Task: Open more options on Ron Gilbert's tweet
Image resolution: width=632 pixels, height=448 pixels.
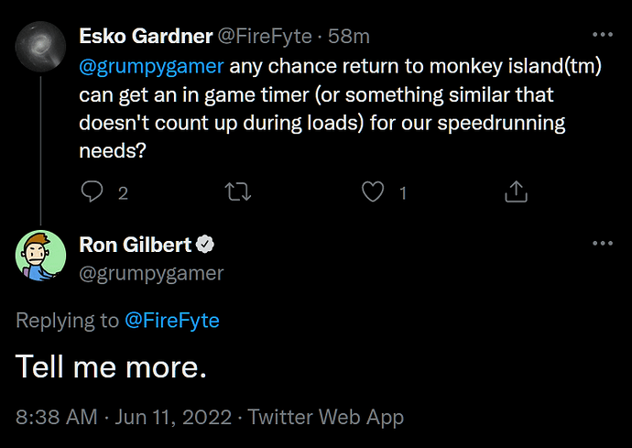Action: point(603,243)
